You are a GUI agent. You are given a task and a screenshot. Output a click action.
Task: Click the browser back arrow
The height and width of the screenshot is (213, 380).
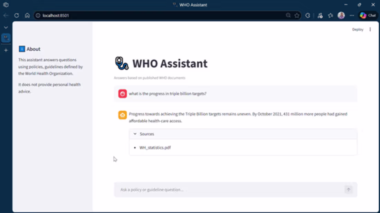[x=6, y=16]
